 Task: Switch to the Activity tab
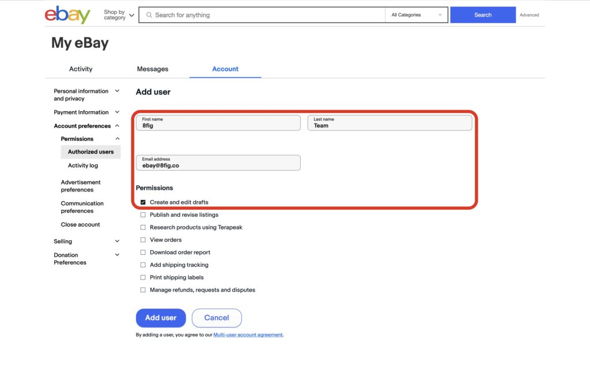[81, 69]
